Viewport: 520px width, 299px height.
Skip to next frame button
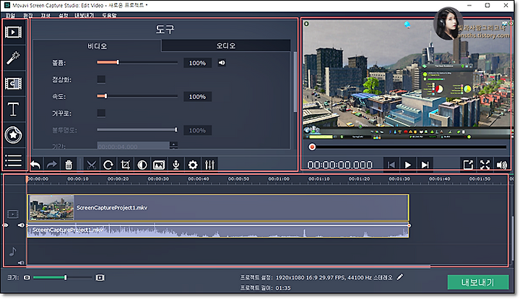pos(425,165)
